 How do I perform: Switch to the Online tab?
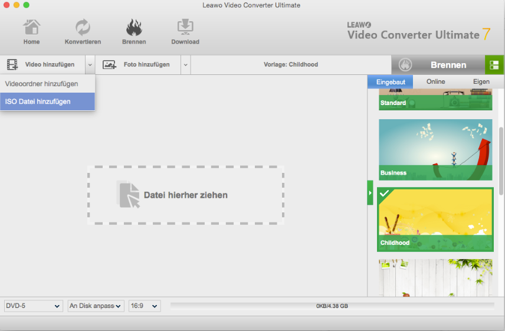click(435, 82)
